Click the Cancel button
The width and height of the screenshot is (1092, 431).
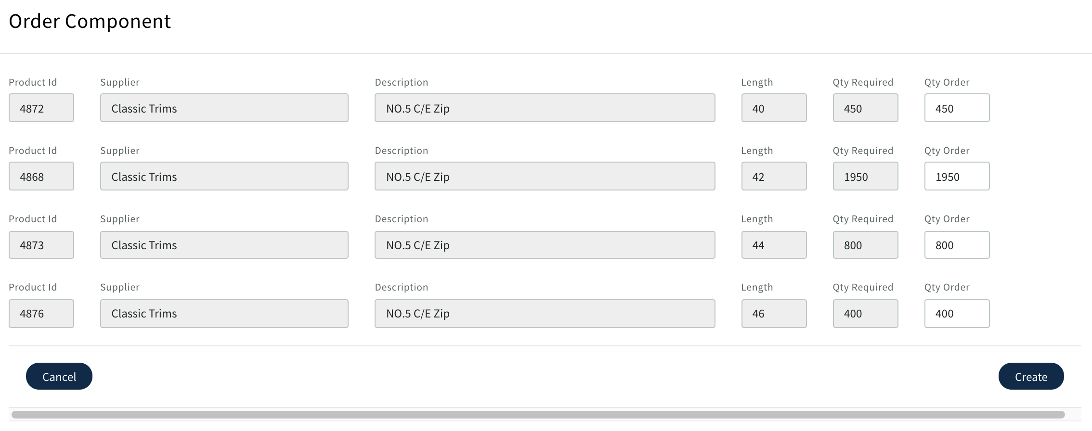(x=59, y=376)
